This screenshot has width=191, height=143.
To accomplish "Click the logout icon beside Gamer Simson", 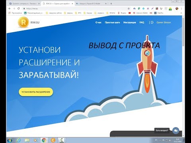I will [152, 23].
